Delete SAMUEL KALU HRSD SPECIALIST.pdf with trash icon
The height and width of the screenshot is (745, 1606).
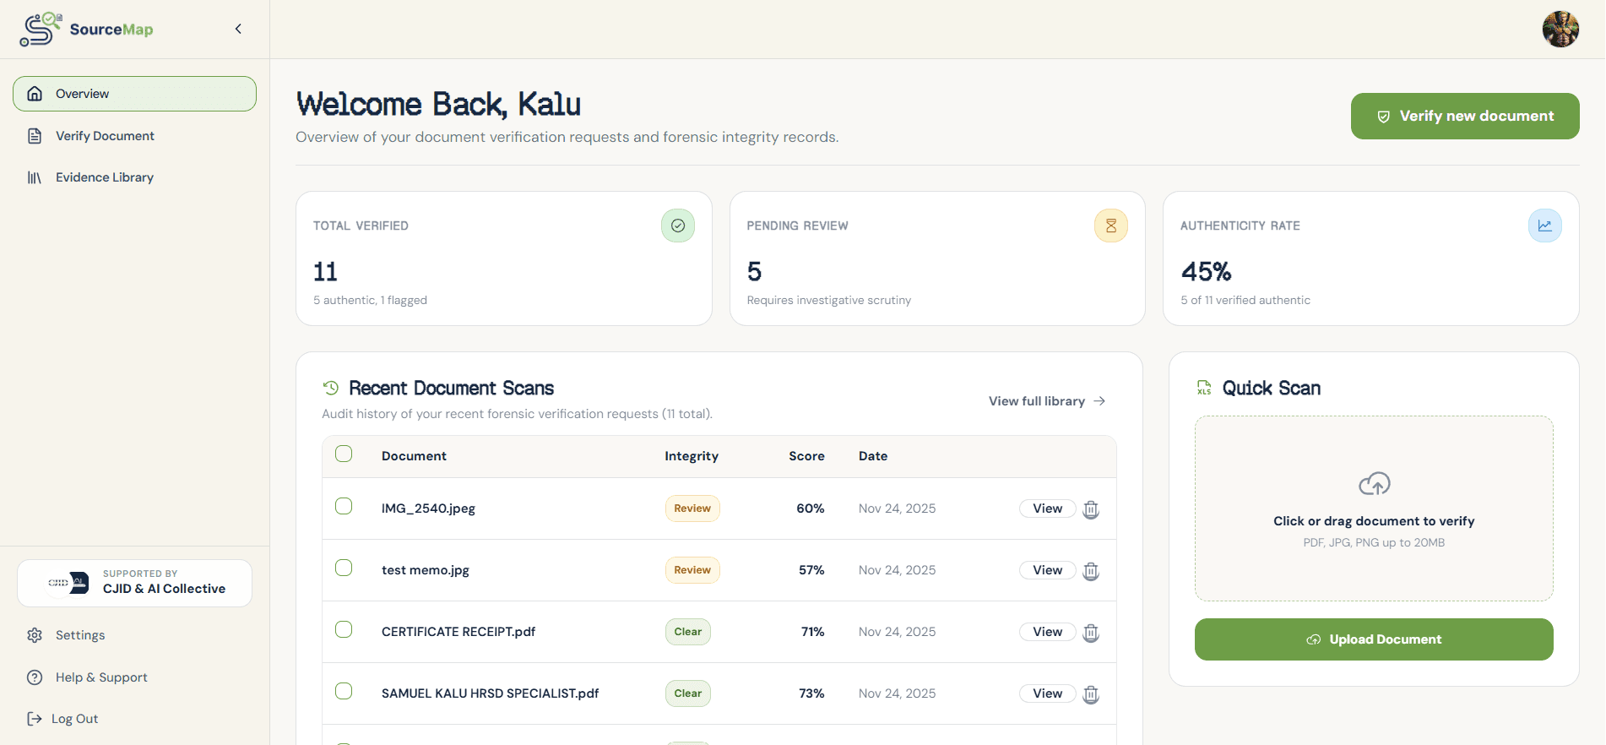[1091, 694]
